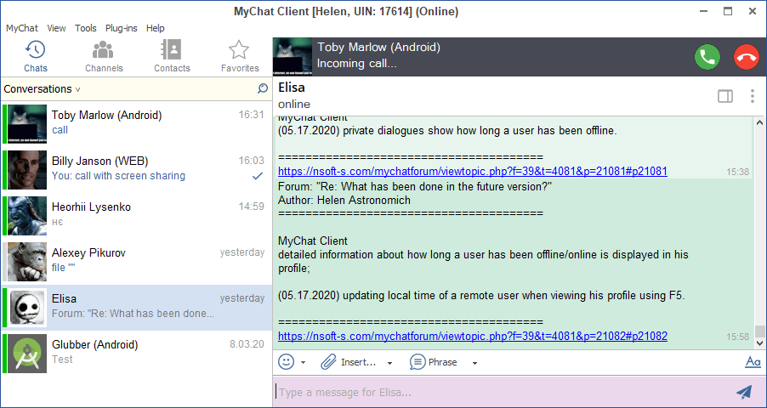
Task: Click Glubber's Android avatar icon
Action: [27, 354]
